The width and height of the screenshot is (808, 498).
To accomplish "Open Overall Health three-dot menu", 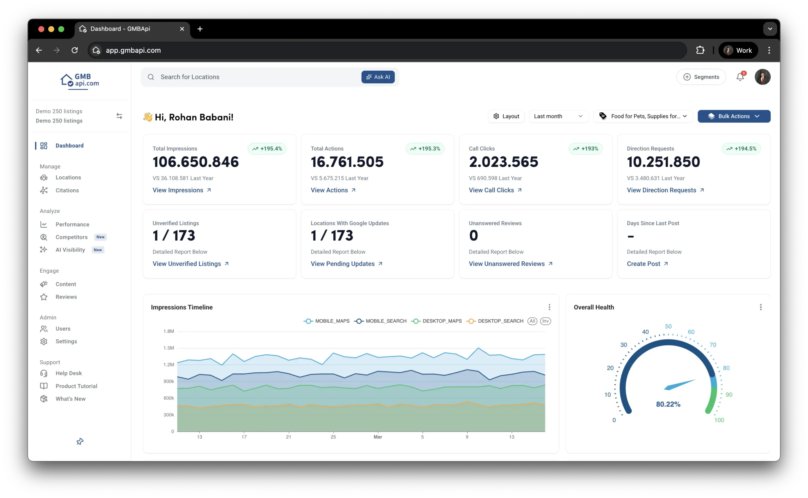I will (760, 307).
